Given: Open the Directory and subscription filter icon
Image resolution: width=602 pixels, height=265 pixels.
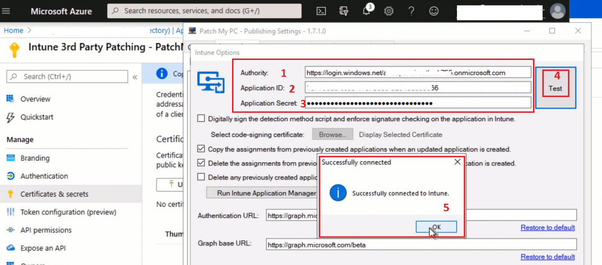Looking at the screenshot, I should click(x=344, y=11).
